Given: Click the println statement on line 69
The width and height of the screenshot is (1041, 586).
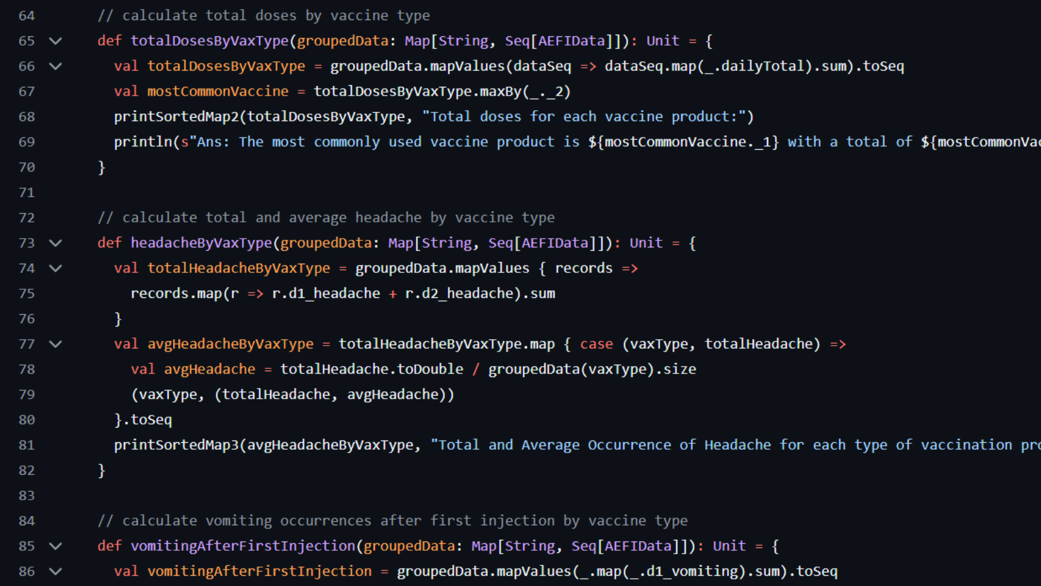Looking at the screenshot, I should click(143, 142).
